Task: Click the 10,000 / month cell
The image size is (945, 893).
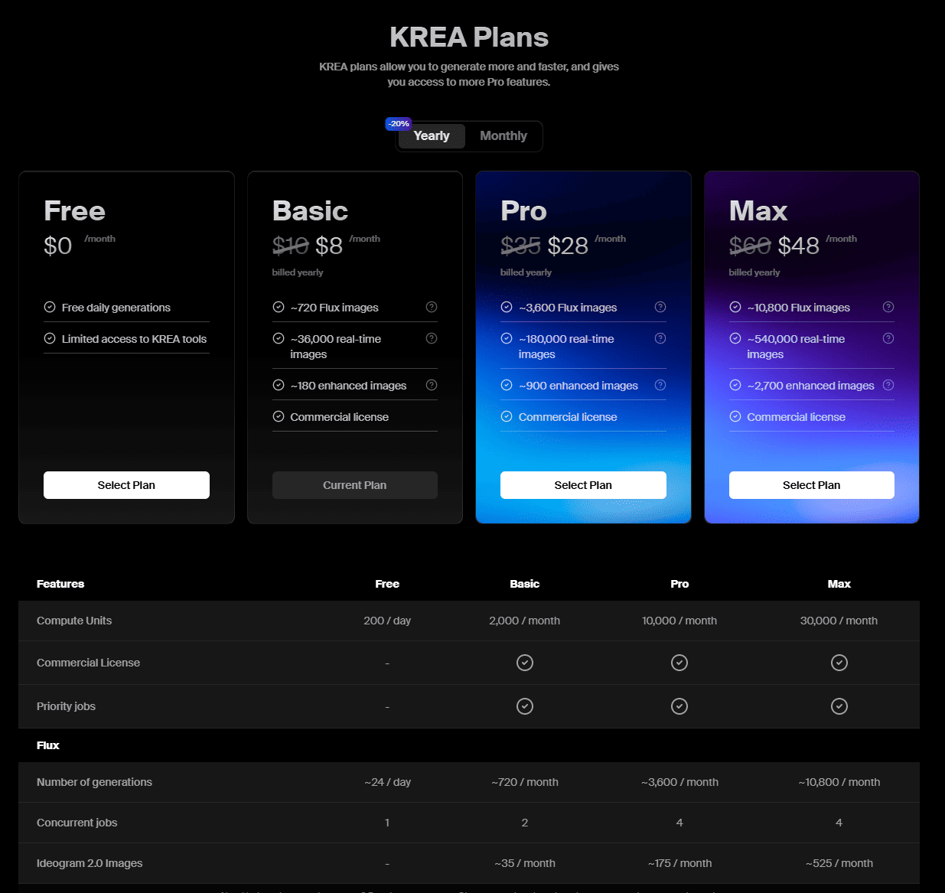Action: point(679,621)
